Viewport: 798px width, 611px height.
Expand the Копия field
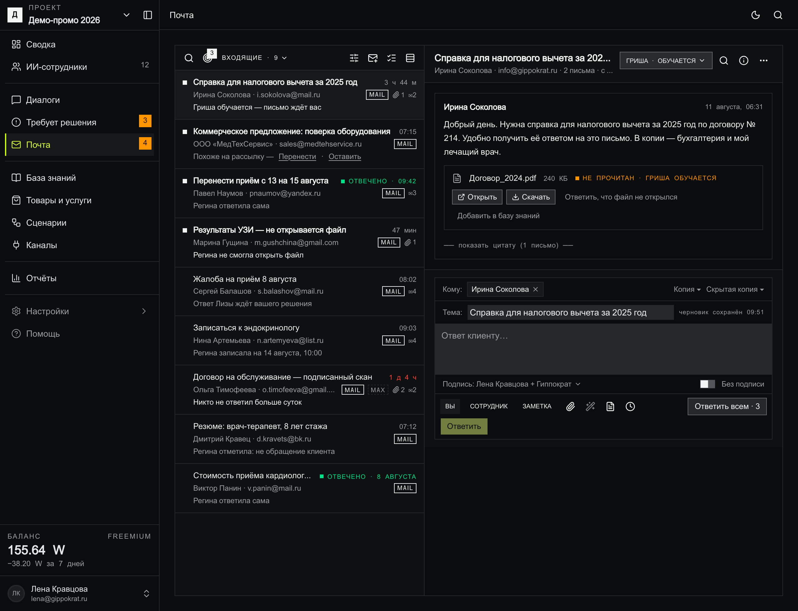pos(687,289)
